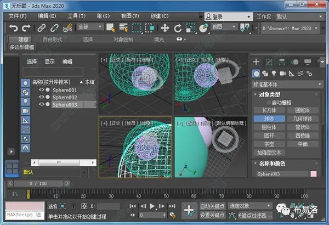
Task: Select the Move transform tool
Action: [164, 27]
